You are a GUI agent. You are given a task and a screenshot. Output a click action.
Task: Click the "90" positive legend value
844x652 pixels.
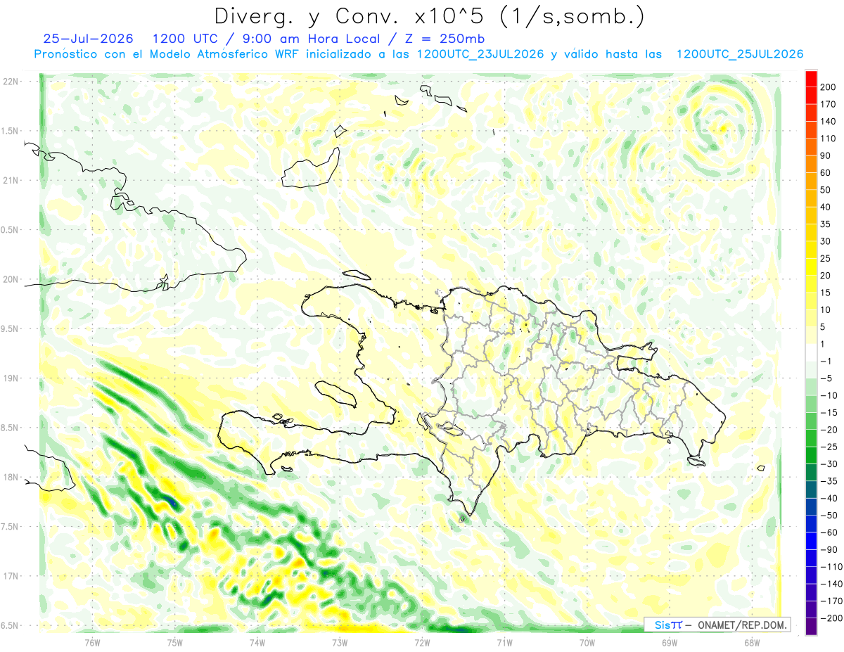(x=826, y=155)
